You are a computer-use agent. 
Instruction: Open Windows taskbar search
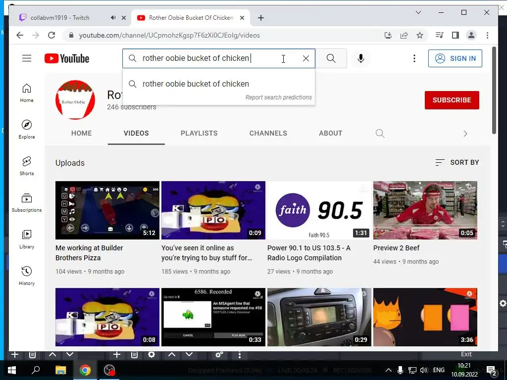[36, 370]
